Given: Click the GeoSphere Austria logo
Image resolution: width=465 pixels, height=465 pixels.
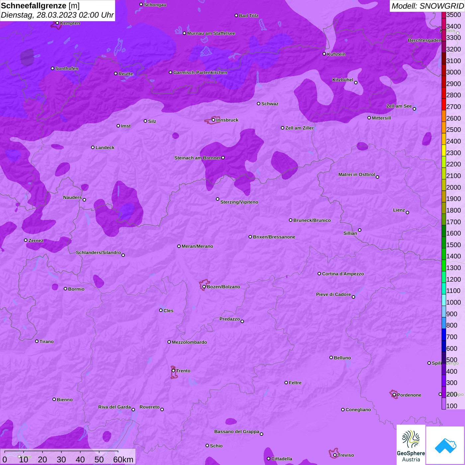Looking at the screenshot, I should [411, 445].
